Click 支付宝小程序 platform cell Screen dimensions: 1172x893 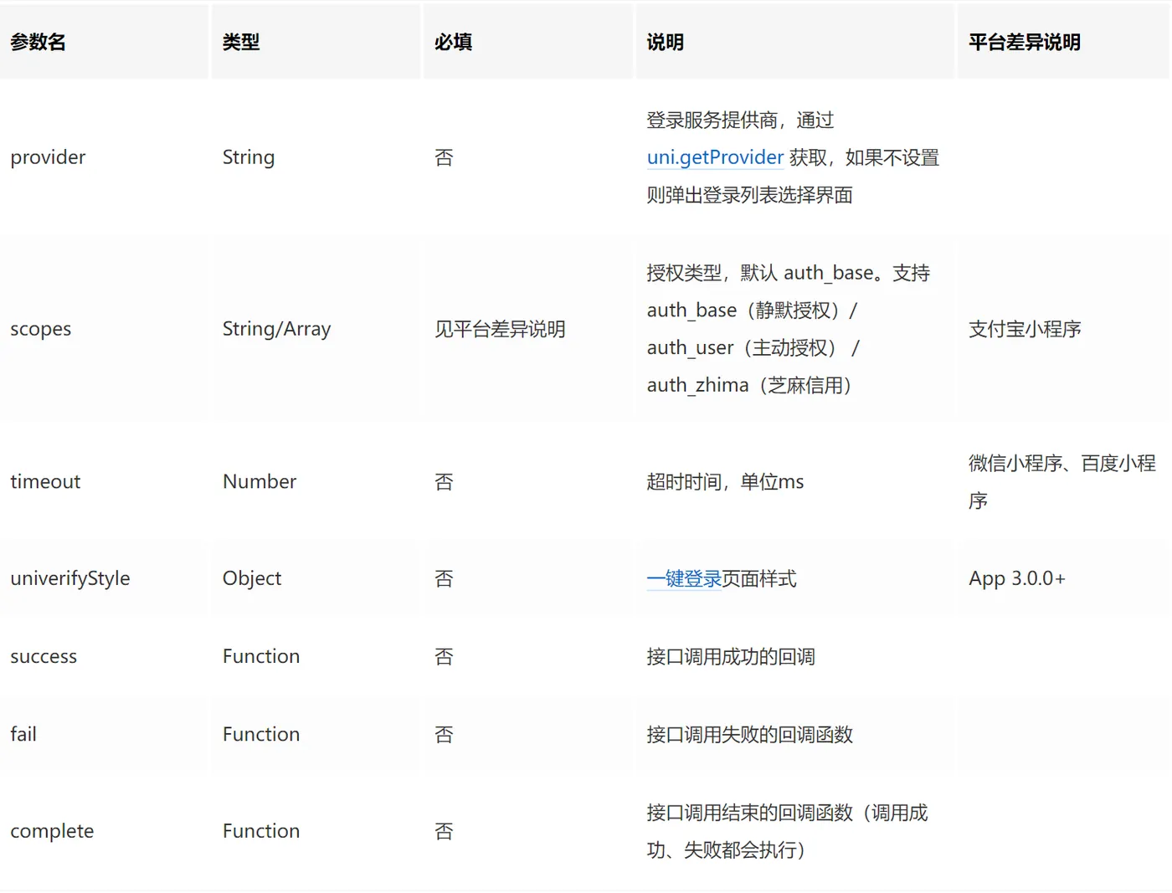(x=1025, y=329)
